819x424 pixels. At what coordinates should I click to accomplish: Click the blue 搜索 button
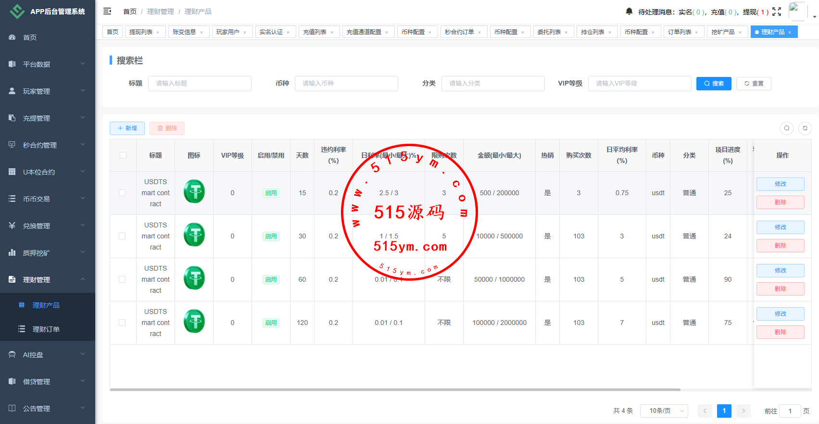[714, 84]
